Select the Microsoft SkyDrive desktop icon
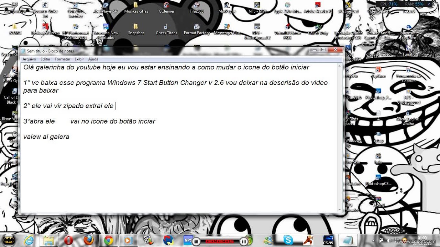 (x=408, y=31)
